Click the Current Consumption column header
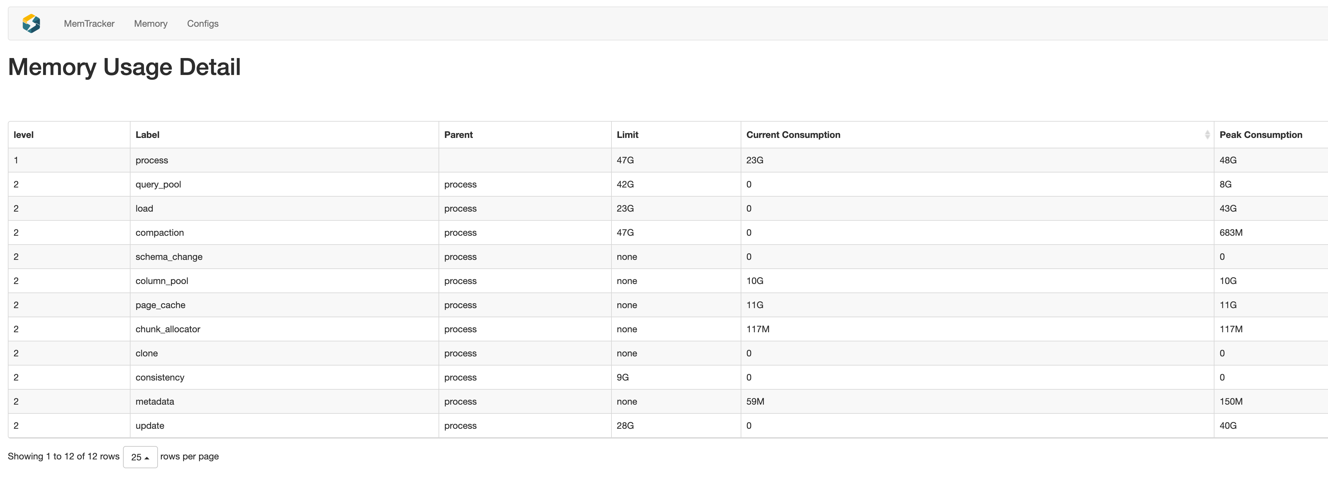 click(977, 135)
